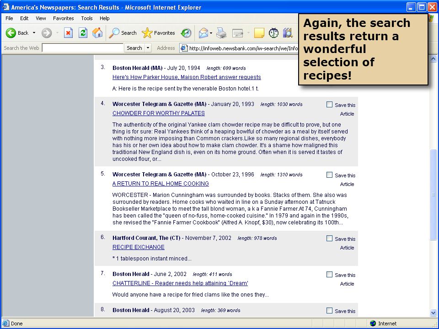Check Save this for Boston Herald August 2003
The width and height of the screenshot is (439, 329).
pyautogui.click(x=330, y=311)
